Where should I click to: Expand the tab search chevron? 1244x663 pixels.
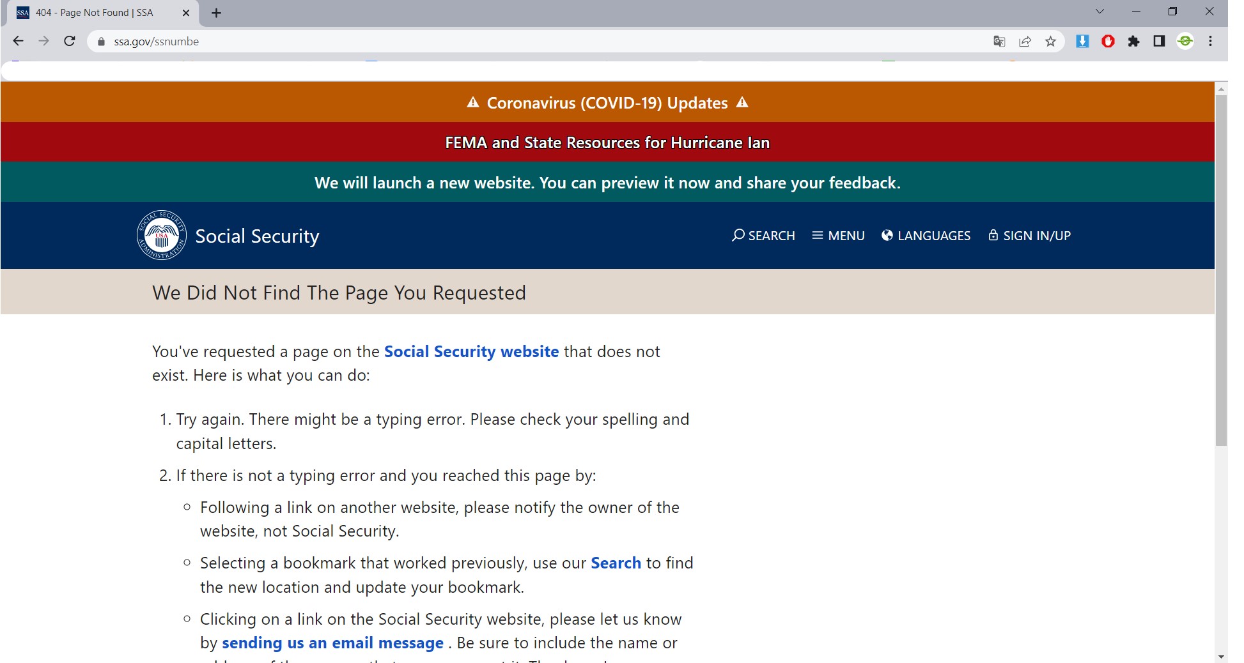(x=1100, y=11)
